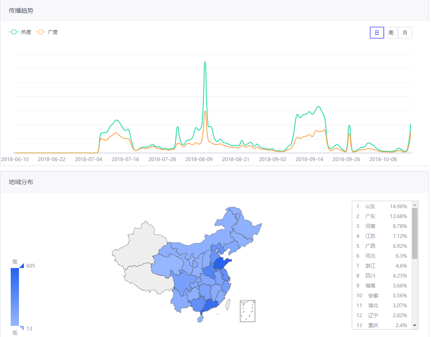Click the bottom handle of map legend slider
The height and width of the screenshot is (337, 431).
(x=21, y=328)
